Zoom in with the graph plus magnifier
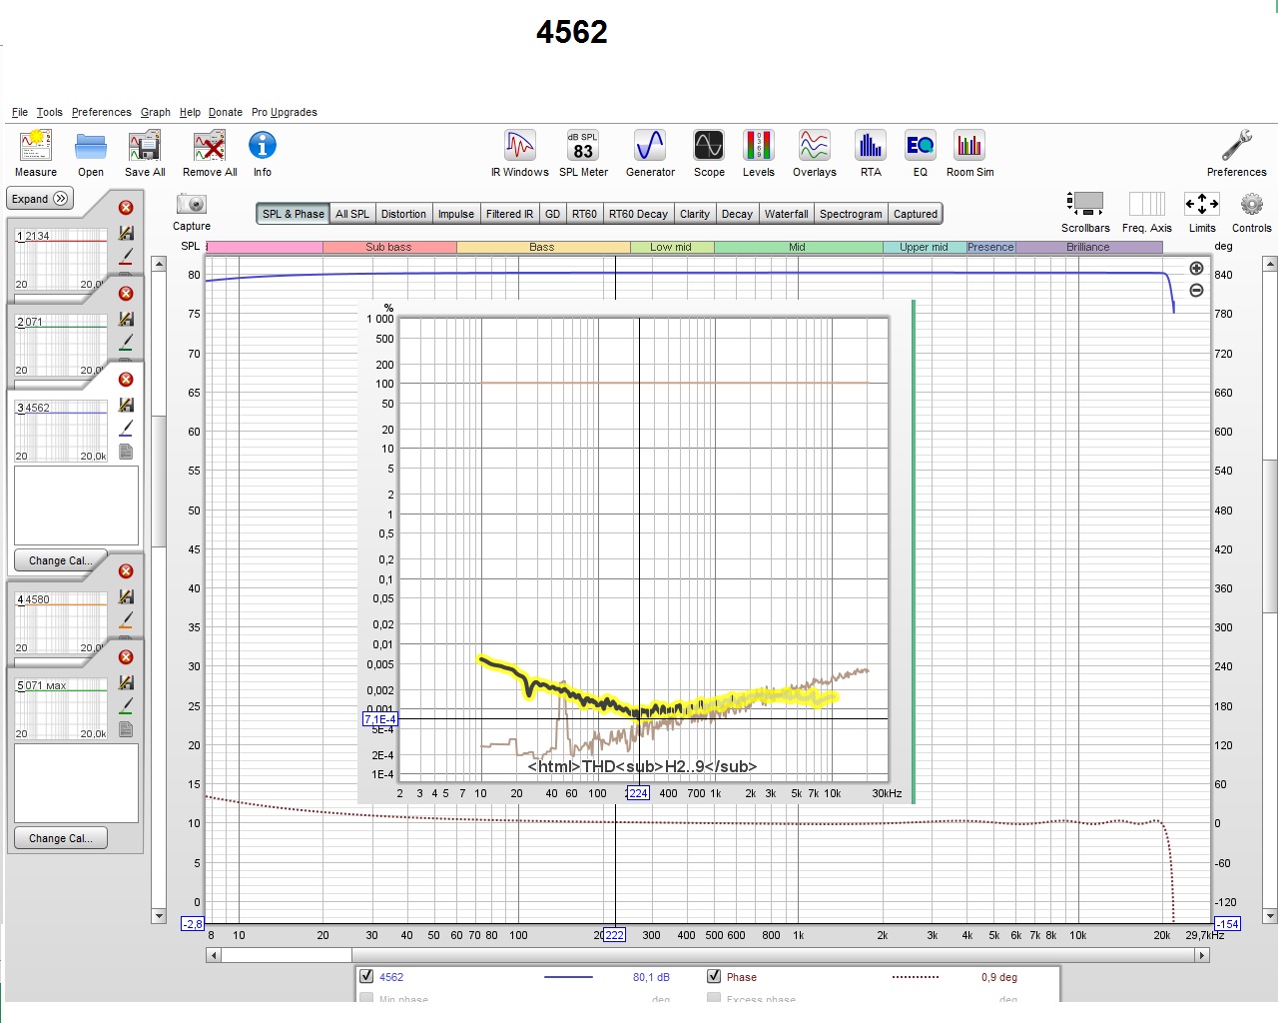 [x=1196, y=269]
